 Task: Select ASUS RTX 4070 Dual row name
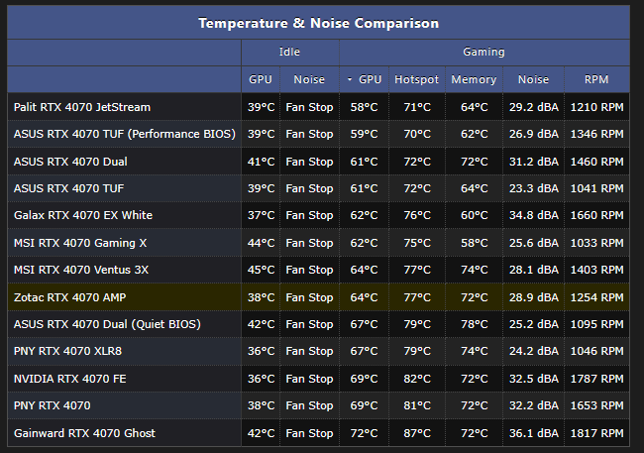[70, 162]
